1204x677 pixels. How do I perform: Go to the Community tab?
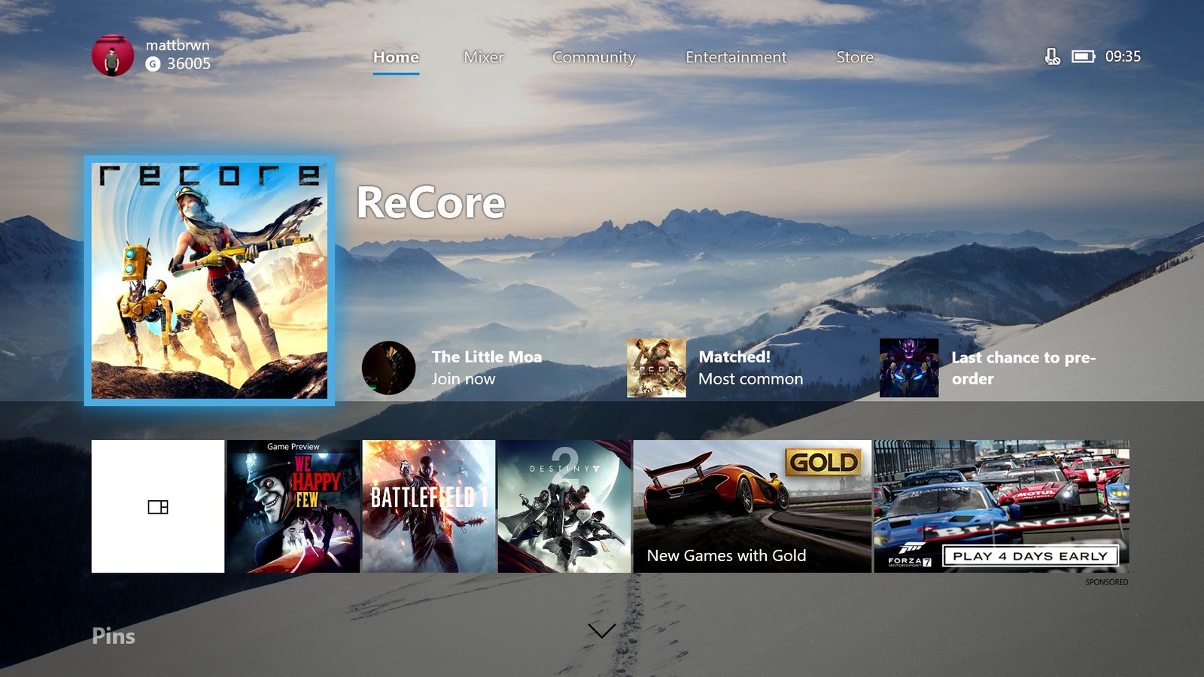[594, 57]
